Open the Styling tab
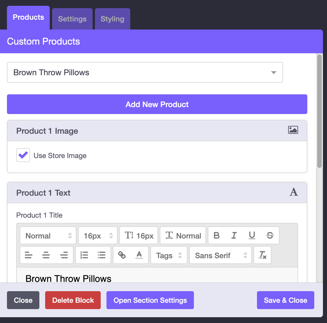The image size is (327, 323). [x=112, y=19]
